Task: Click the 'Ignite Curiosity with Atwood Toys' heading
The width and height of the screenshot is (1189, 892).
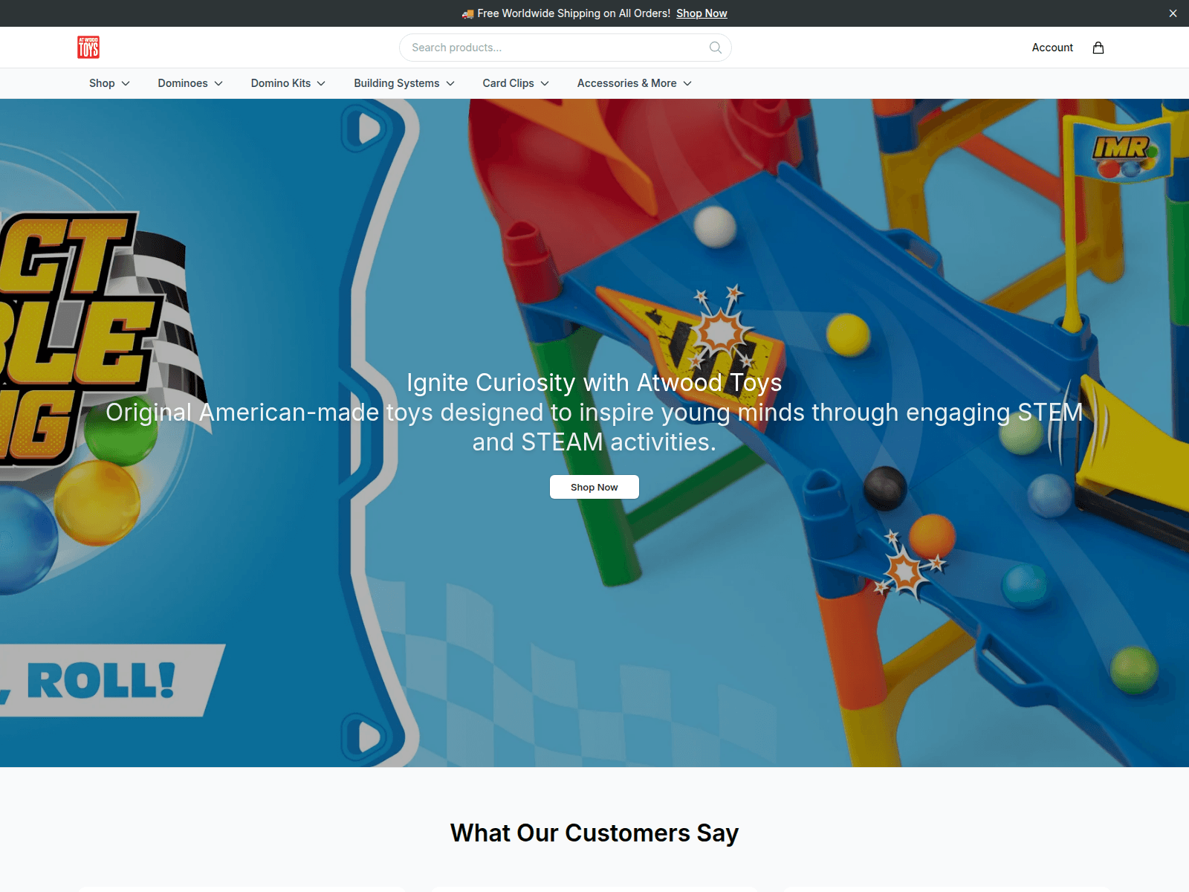Action: 594,382
